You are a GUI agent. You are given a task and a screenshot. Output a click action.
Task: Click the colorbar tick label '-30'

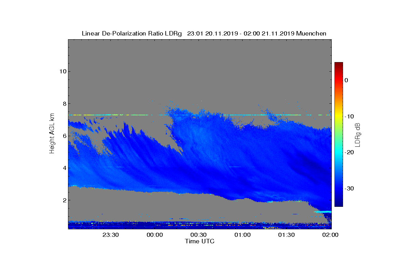348,189
